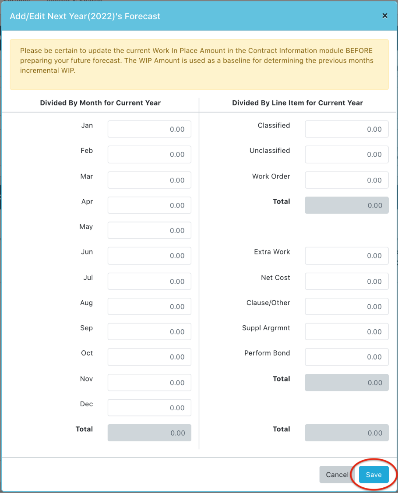Select the Classified line item field
The width and height of the screenshot is (398, 493).
[x=347, y=129]
